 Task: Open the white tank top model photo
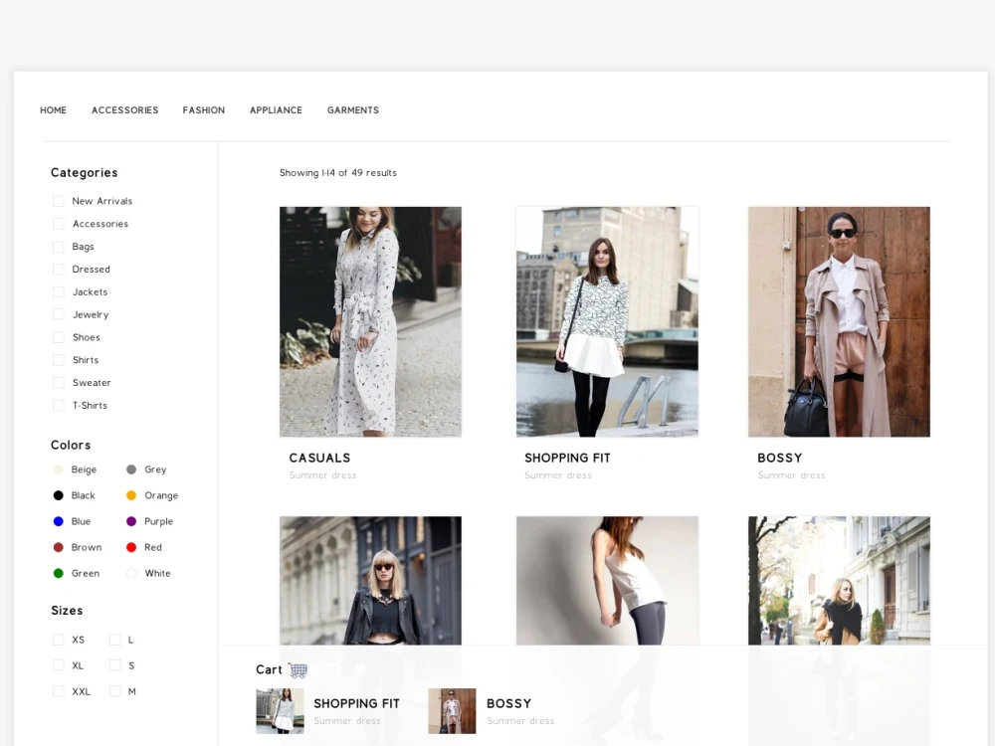click(x=607, y=581)
